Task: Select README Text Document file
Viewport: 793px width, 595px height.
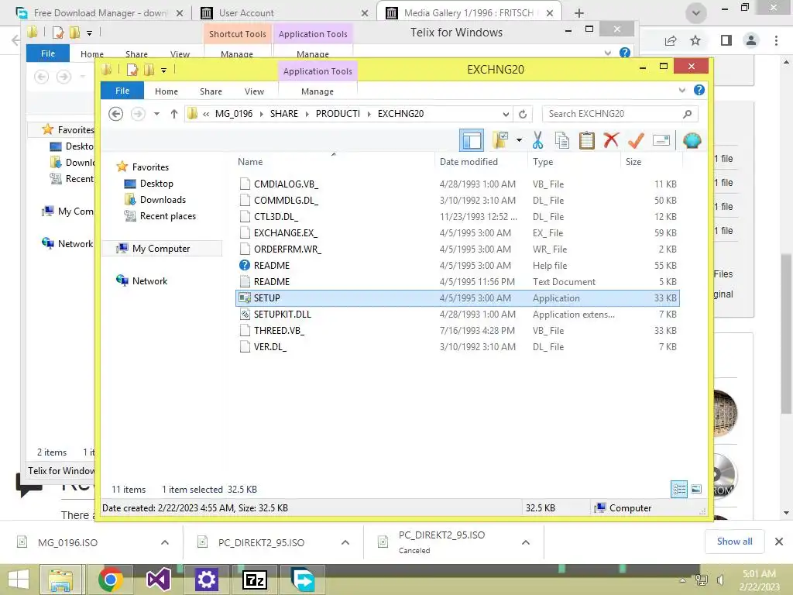Action: click(457, 282)
